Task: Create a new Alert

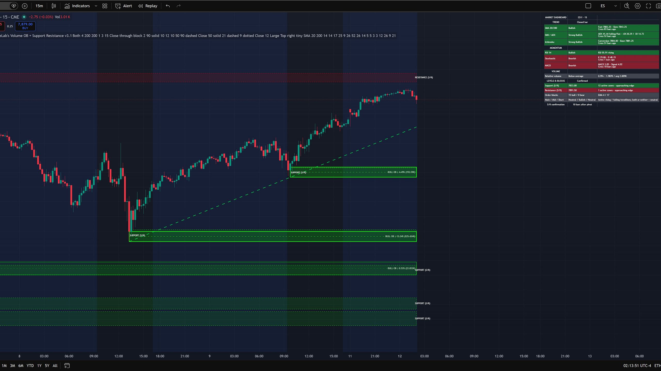Action: pyautogui.click(x=123, y=6)
